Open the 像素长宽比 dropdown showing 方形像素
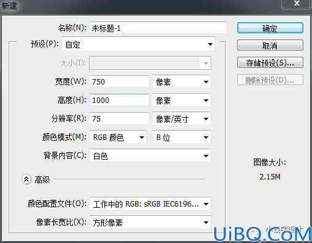 click(x=150, y=222)
